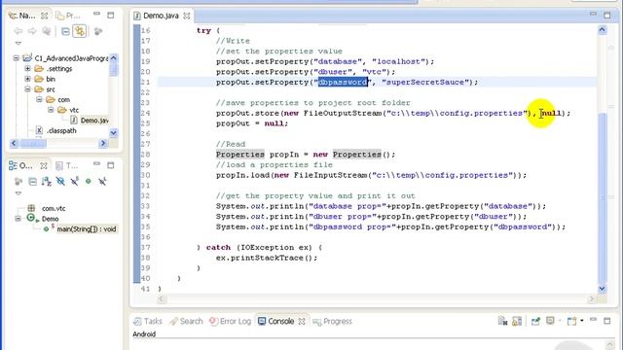Click the "superSecretSauce" string on line 21
623x350 pixels.
(x=425, y=82)
